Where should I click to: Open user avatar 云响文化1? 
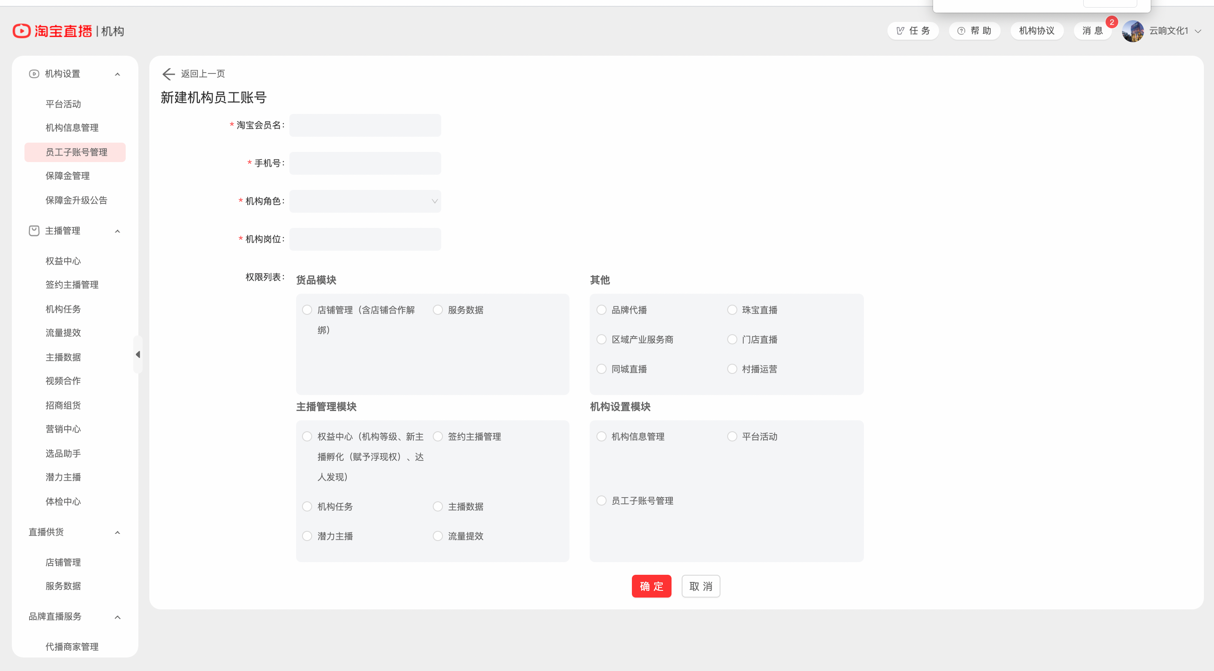(x=1133, y=31)
